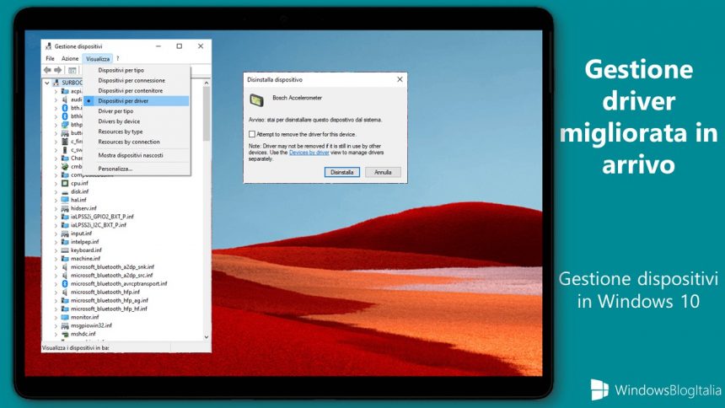Select the intelpep.inf tree entry
This screenshot has width=725, height=408.
(x=86, y=242)
